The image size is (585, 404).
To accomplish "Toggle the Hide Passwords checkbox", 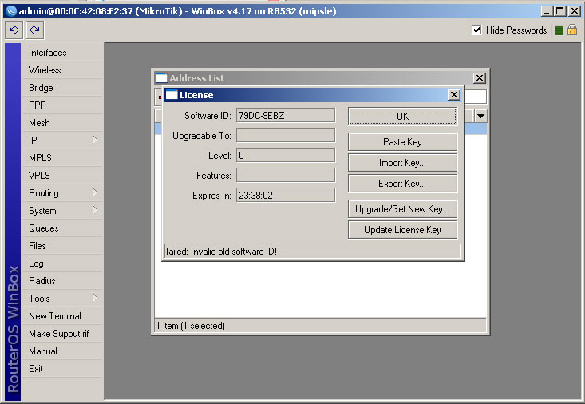I will [476, 30].
